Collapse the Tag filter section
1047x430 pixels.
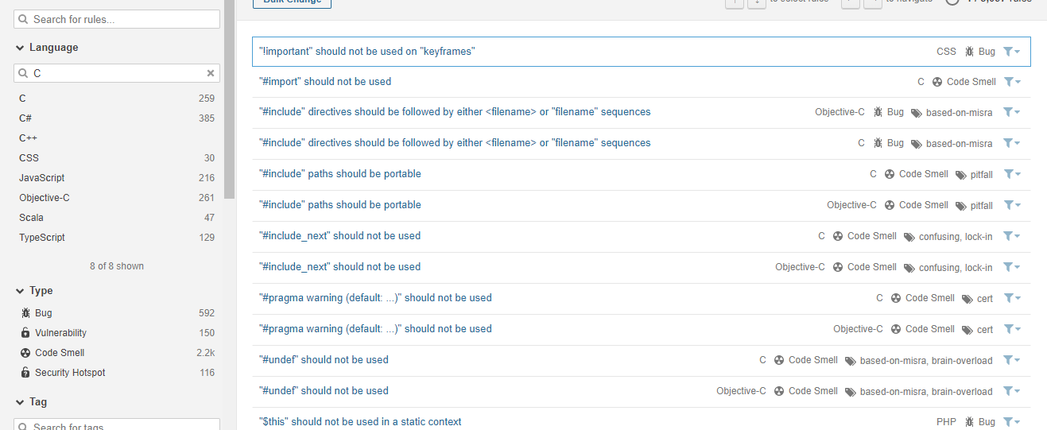coord(20,402)
